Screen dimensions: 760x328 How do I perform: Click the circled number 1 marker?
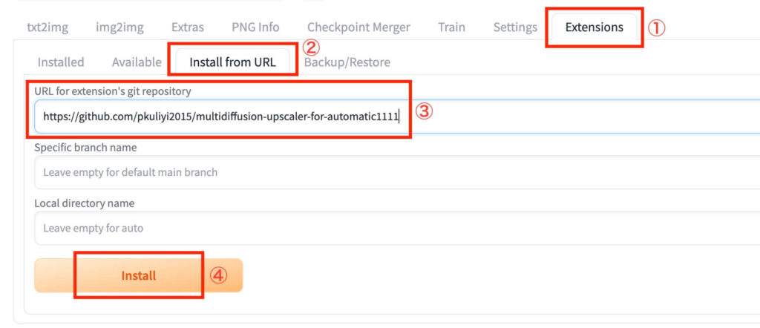click(658, 27)
